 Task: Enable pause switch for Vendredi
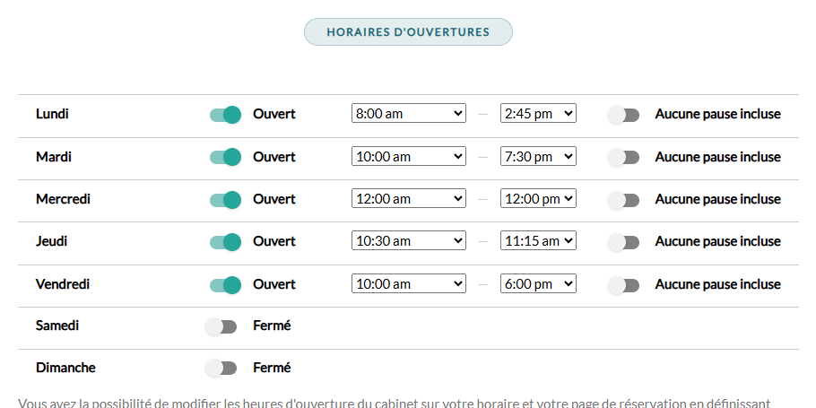(623, 284)
